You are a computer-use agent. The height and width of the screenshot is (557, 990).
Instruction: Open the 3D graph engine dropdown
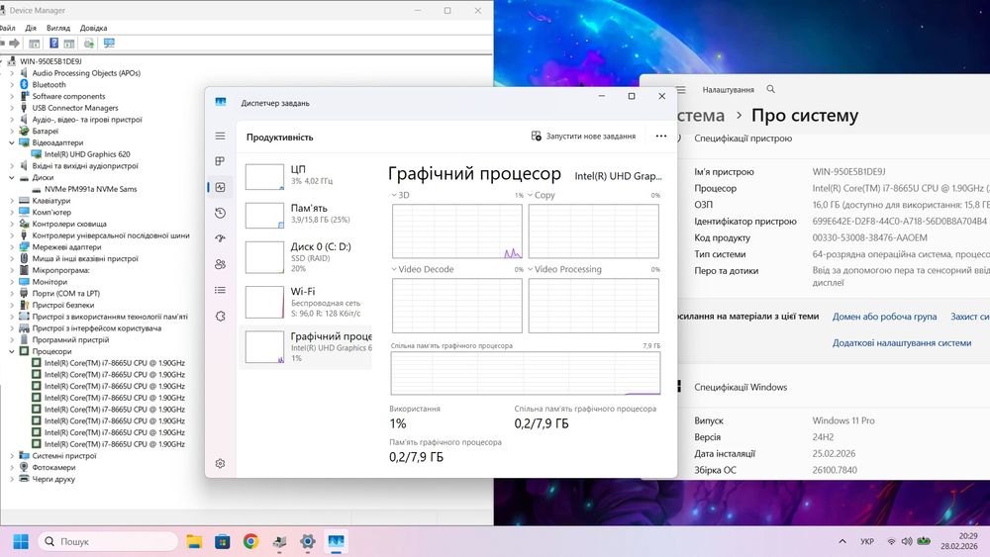(401, 195)
